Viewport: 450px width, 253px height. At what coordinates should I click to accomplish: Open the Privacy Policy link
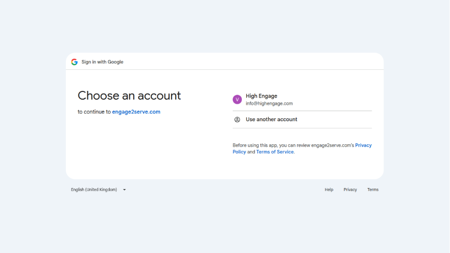coord(302,149)
